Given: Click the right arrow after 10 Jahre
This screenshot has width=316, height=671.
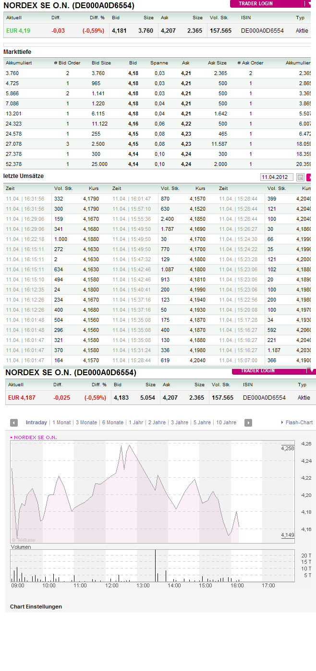Looking at the screenshot, I should [248, 423].
